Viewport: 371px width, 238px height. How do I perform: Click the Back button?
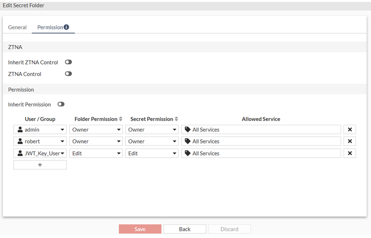point(185,229)
